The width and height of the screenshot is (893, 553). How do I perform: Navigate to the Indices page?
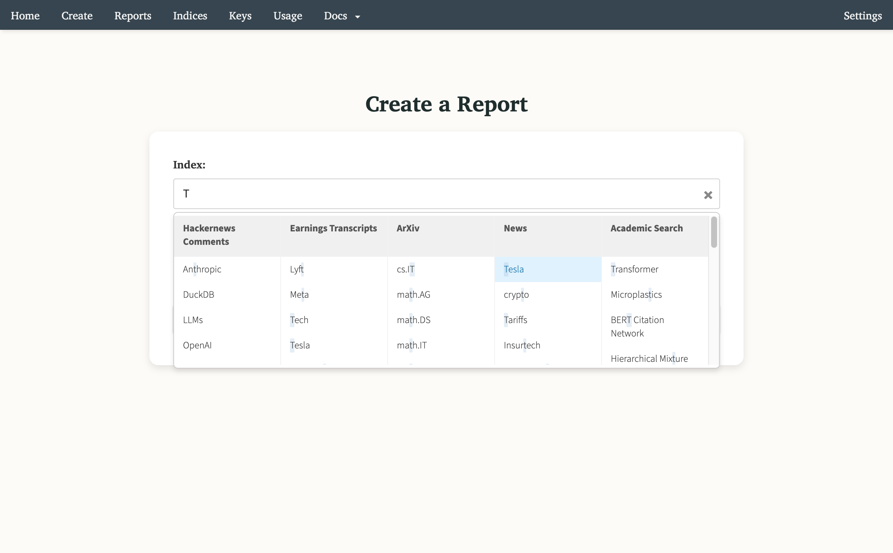click(190, 16)
